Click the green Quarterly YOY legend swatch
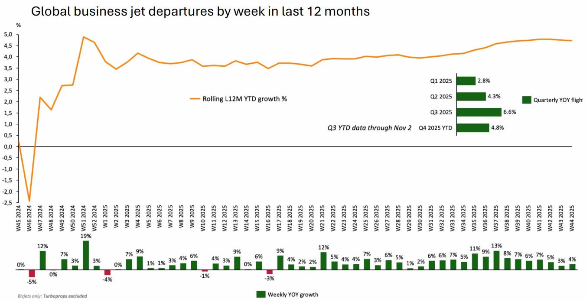Image resolution: width=586 pixels, height=302 pixels. click(527, 100)
